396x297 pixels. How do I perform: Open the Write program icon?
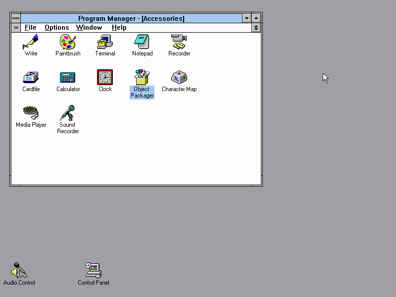pos(31,42)
